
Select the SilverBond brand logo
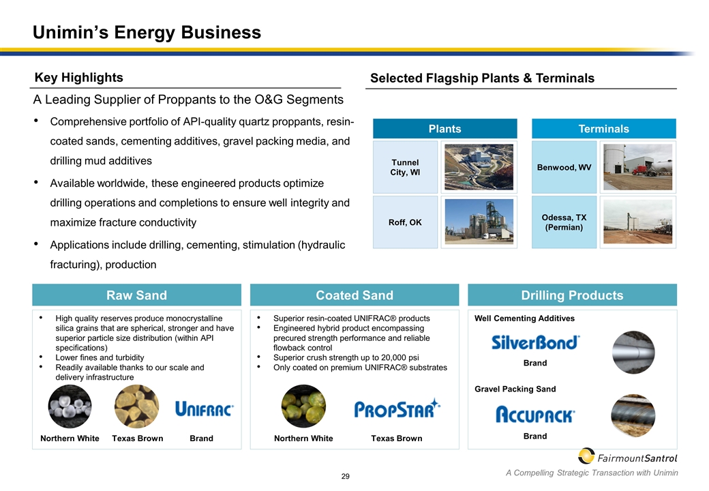(x=535, y=342)
